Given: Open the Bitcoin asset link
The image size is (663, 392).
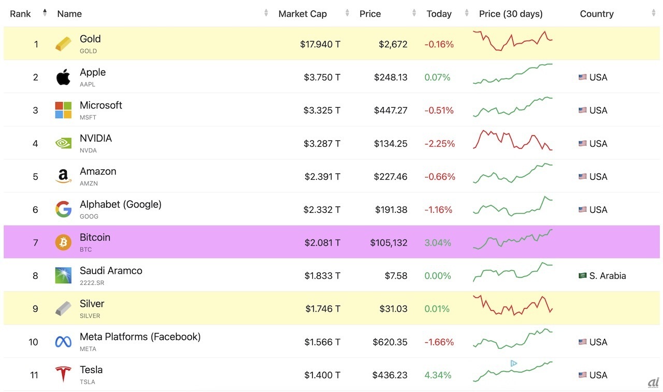Looking at the screenshot, I should coord(95,237).
